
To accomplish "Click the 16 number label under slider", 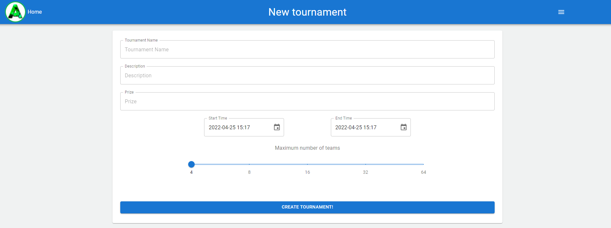I will pos(307,172).
